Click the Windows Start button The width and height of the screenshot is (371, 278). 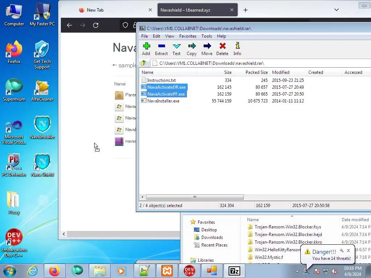tap(9, 271)
